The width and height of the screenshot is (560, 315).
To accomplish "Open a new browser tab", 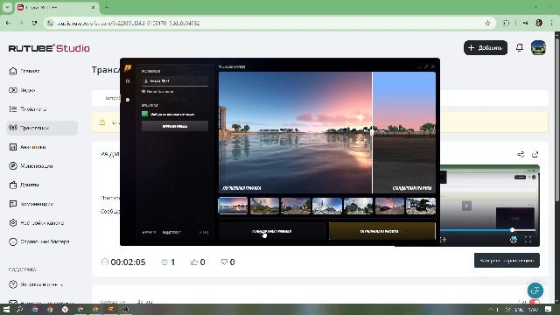I will 107,7.
